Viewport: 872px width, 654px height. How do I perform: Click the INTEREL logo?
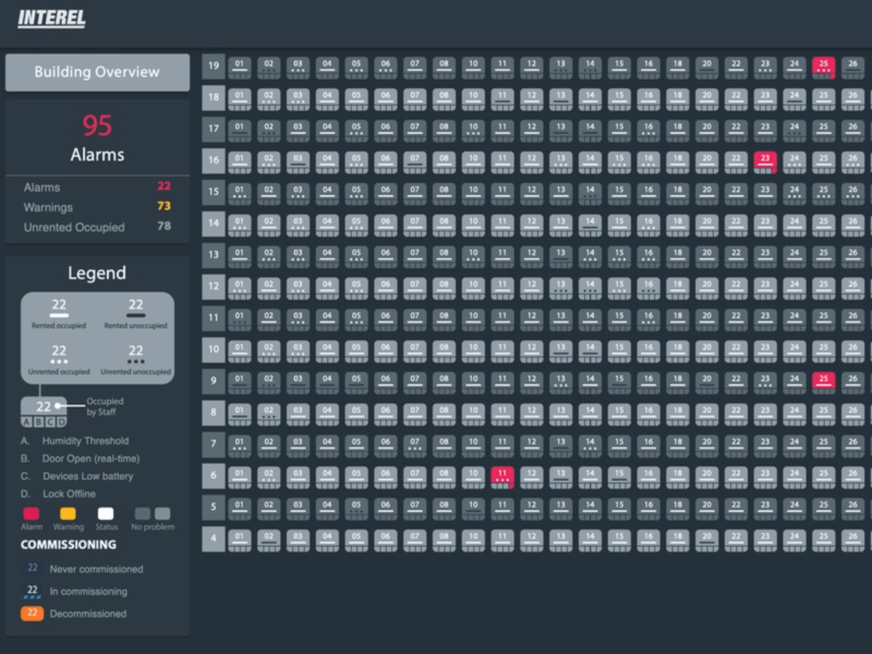pos(52,18)
